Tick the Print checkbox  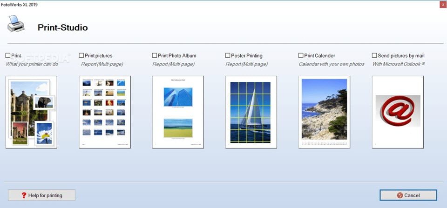pos(8,55)
